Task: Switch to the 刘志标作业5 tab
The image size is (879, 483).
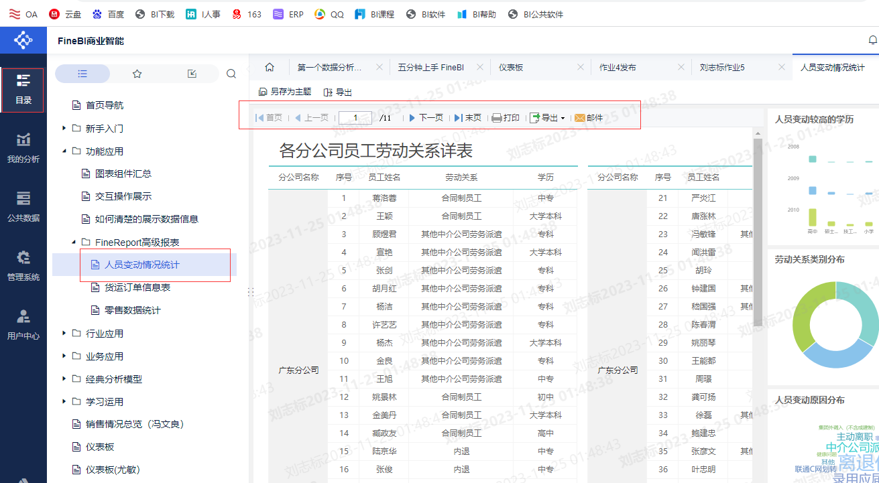Action: 722,68
